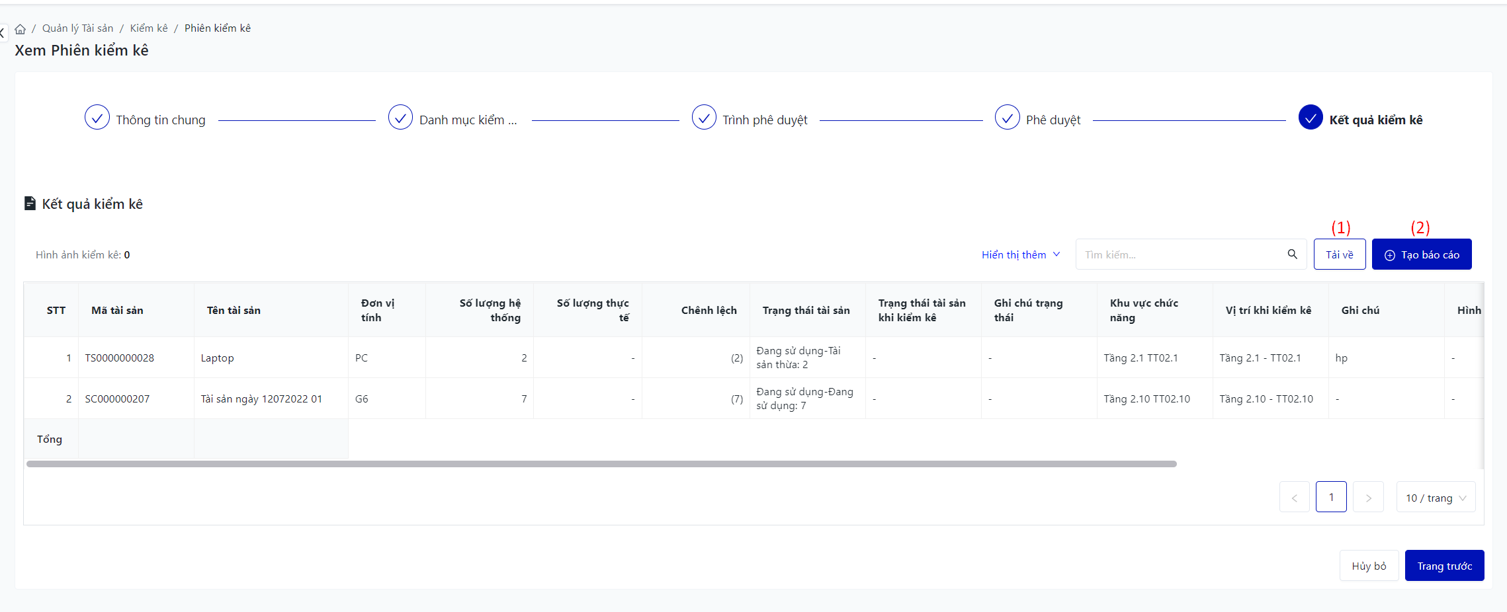
Task: Click the Thông tin chung step circle
Action: tap(97, 118)
